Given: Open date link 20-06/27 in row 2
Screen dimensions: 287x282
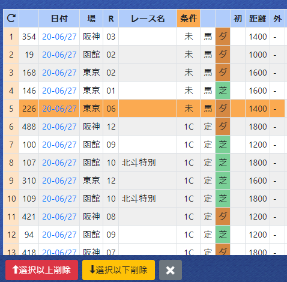Looking at the screenshot, I should 59,55.
